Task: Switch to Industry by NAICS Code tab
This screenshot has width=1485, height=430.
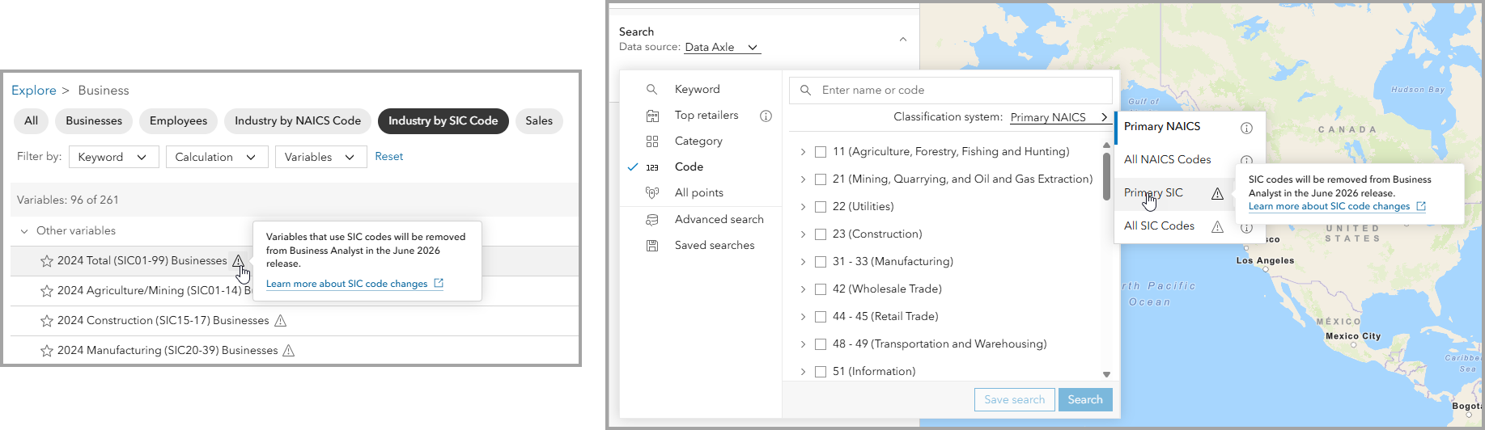Action: [x=297, y=121]
